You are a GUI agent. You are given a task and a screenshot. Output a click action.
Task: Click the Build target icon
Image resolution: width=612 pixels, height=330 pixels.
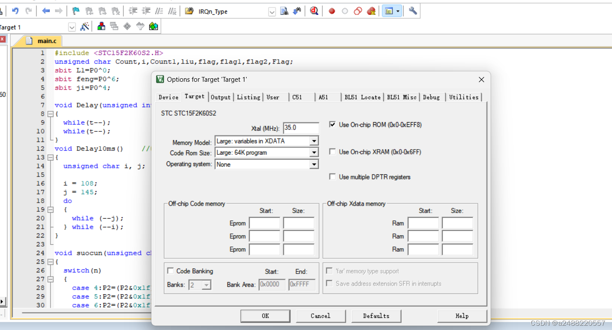pos(101,27)
